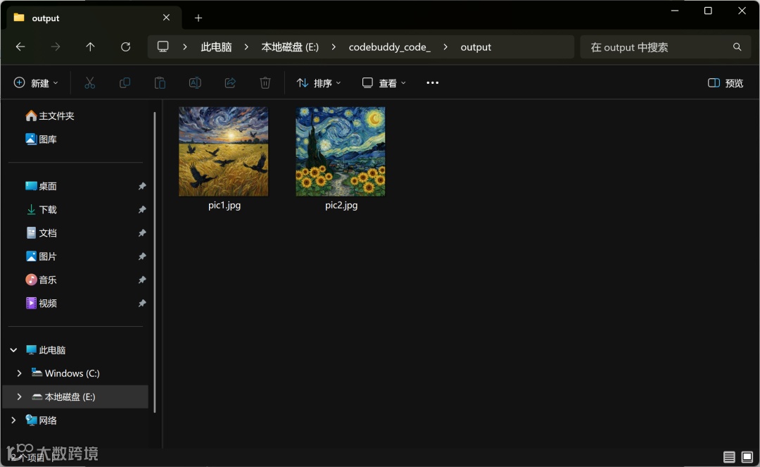Open the 新建 (New) dropdown
760x467 pixels.
click(x=36, y=83)
